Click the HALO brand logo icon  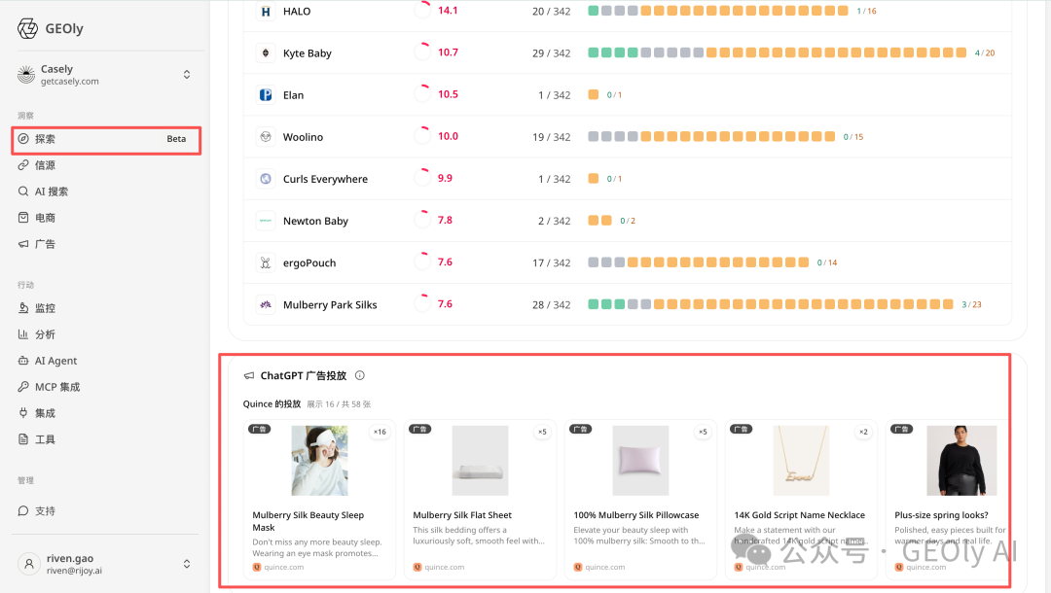[x=266, y=12]
